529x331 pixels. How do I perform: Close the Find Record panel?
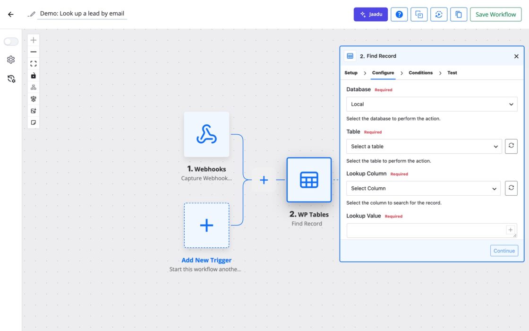(x=516, y=56)
